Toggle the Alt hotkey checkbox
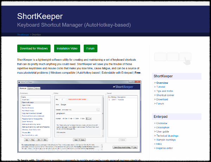Image resolution: width=211 pixels, height=162 pixels. (x=69, y=119)
